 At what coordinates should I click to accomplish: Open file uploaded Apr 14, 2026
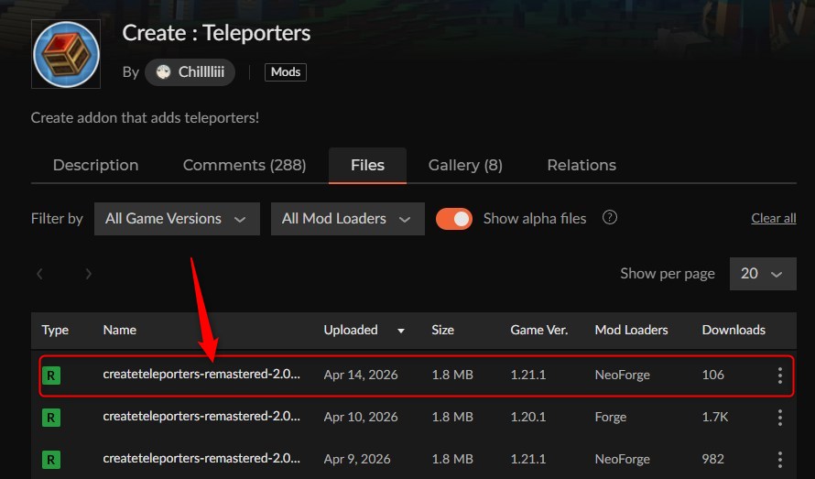click(x=201, y=375)
